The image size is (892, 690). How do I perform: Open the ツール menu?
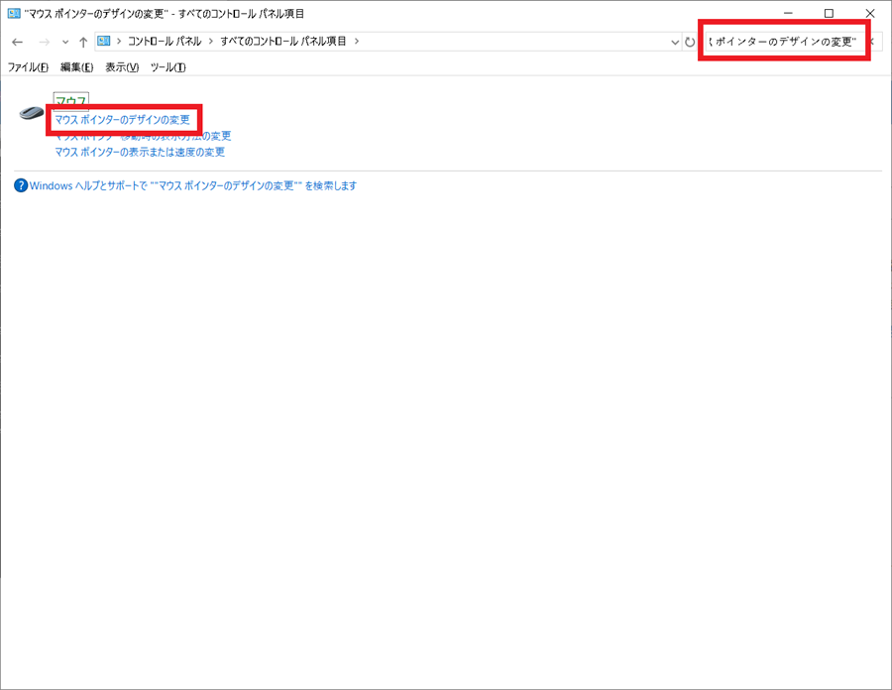(167, 67)
